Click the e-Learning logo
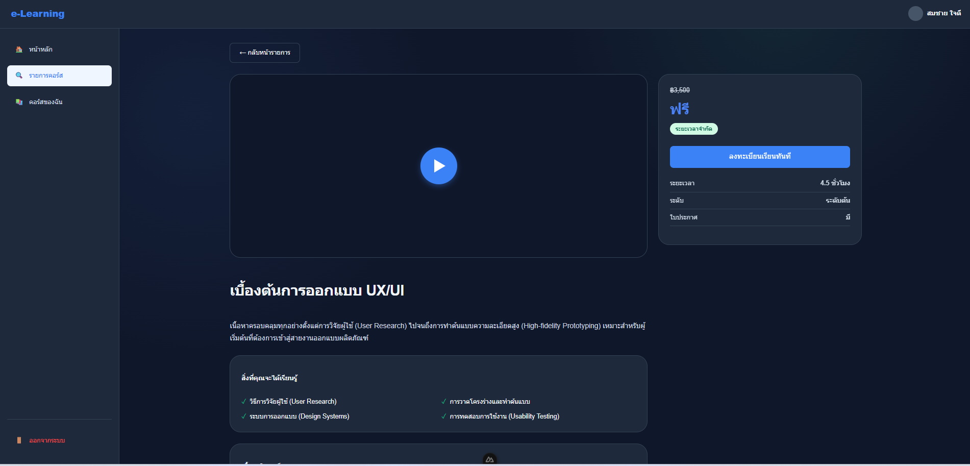This screenshot has width=970, height=466. click(38, 14)
